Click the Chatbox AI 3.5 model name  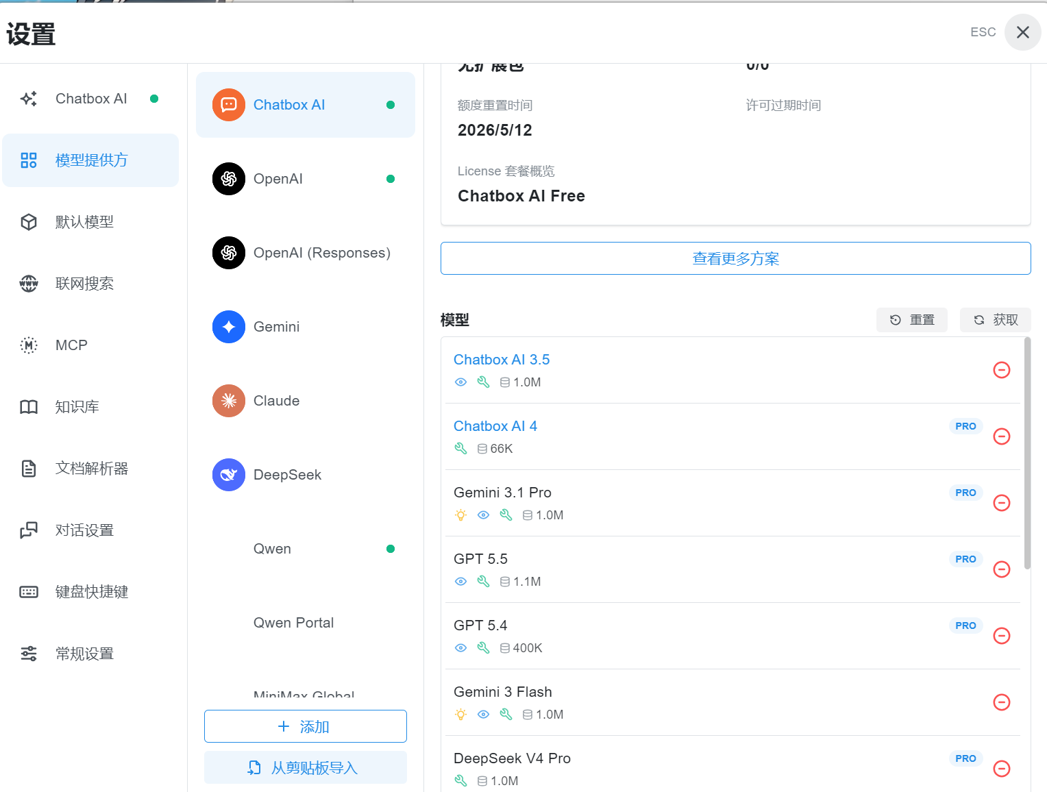(502, 360)
